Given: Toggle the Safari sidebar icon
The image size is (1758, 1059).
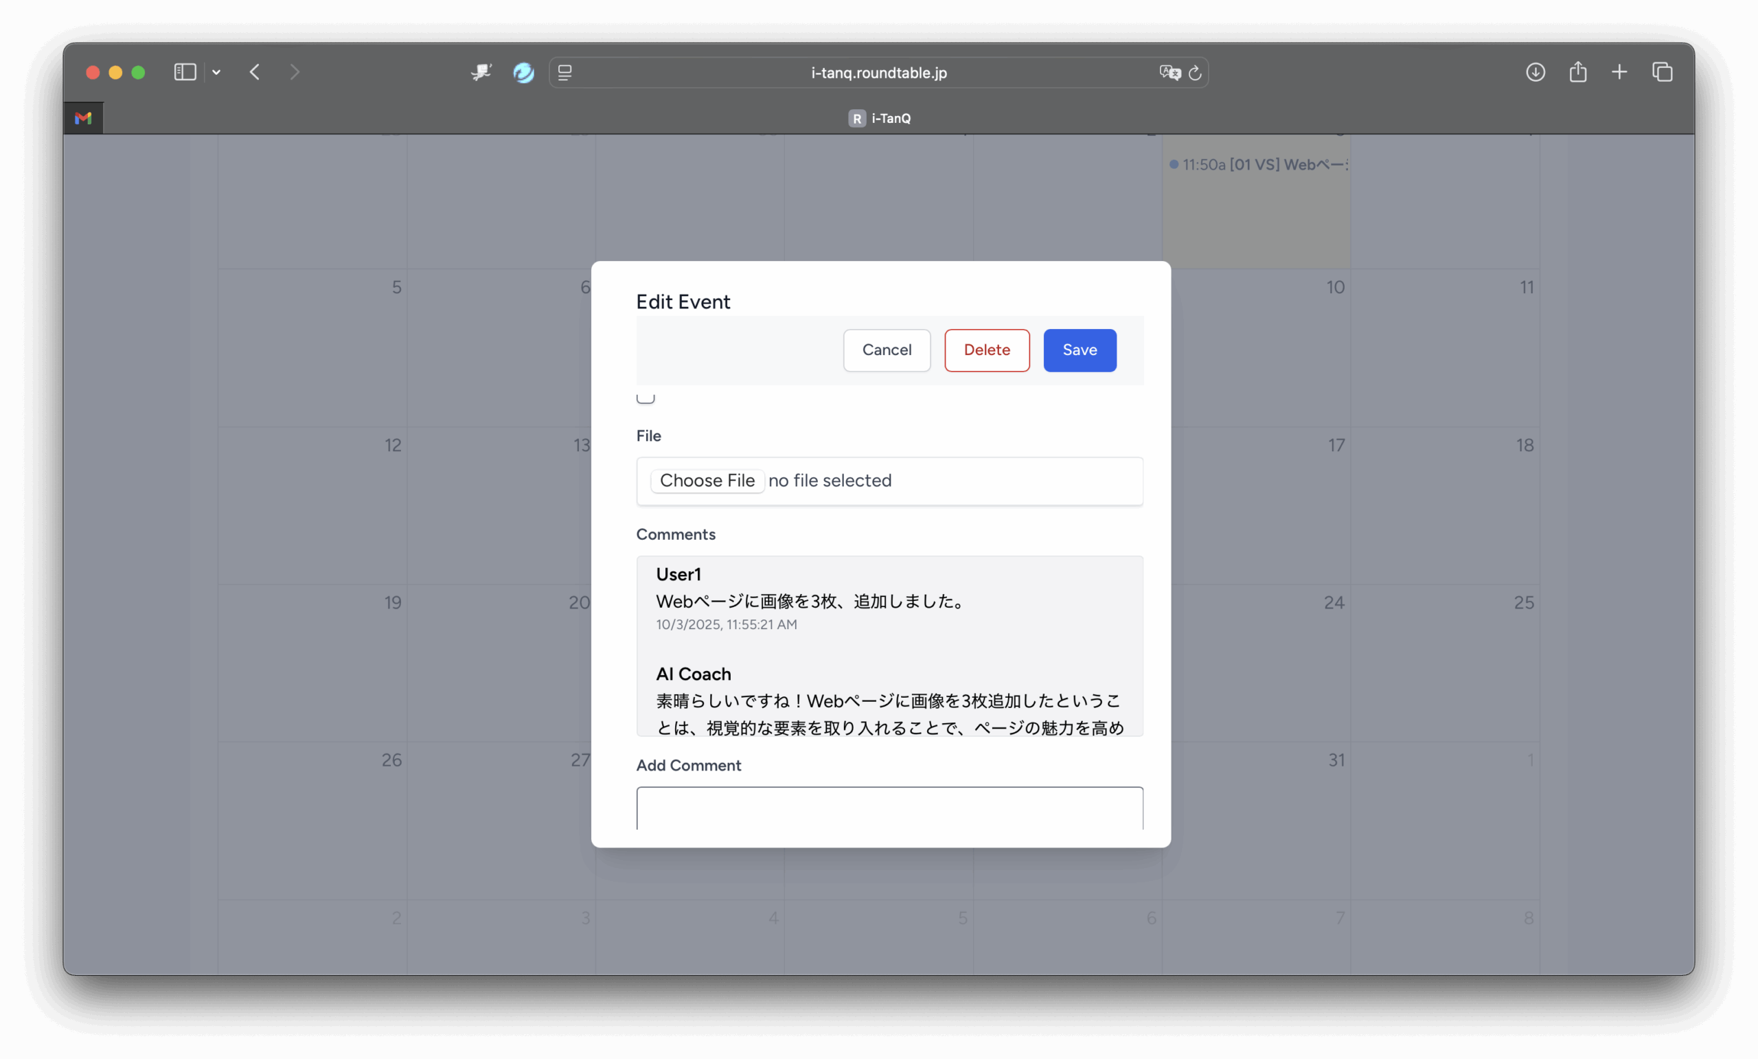Looking at the screenshot, I should click(x=185, y=72).
